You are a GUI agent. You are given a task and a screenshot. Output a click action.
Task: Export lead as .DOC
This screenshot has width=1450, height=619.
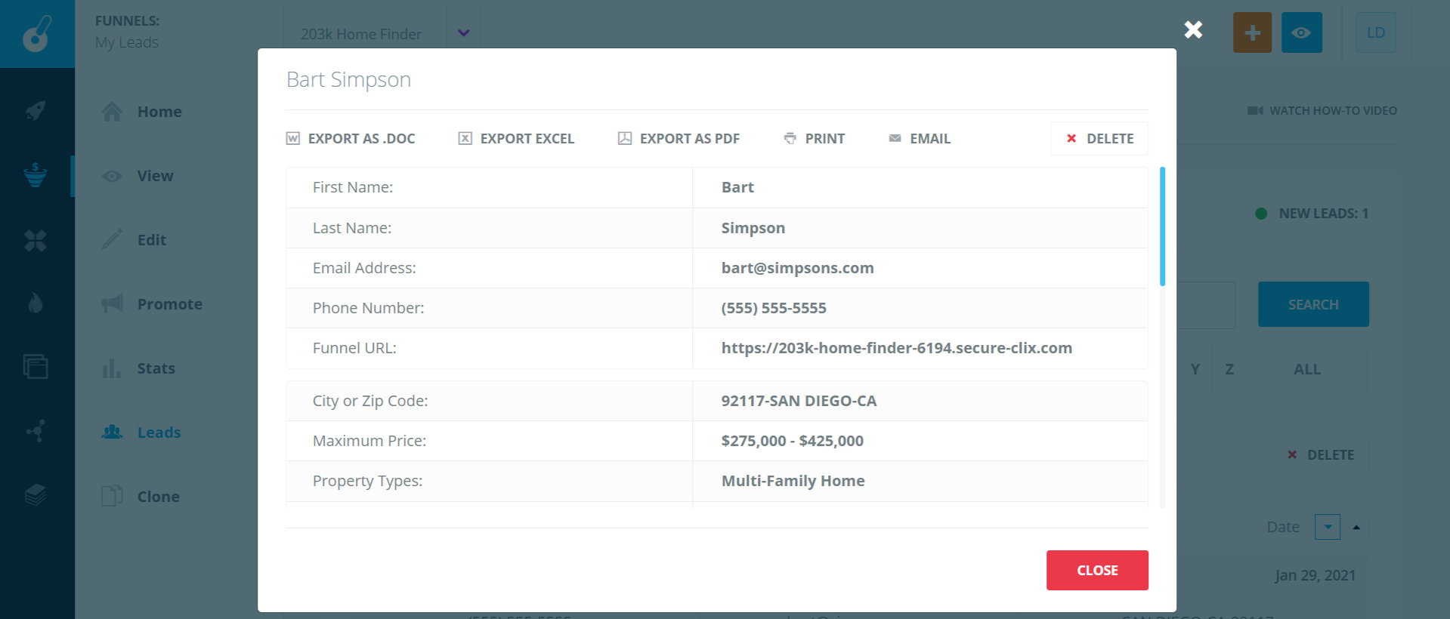(x=351, y=139)
